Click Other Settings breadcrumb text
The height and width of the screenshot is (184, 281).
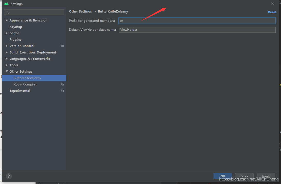click(x=80, y=12)
